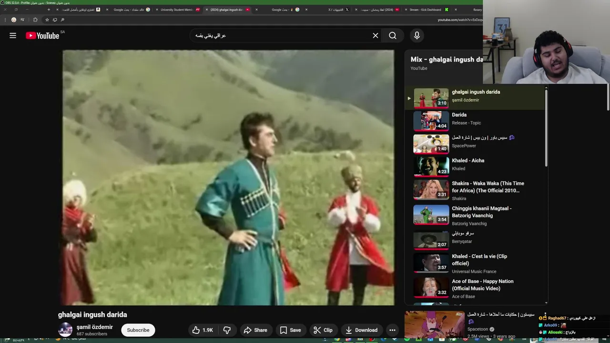Open the YouTube hamburger guide menu

13,35
